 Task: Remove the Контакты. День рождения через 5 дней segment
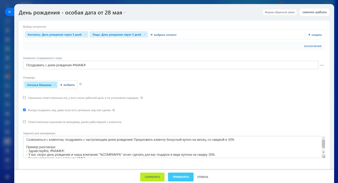[85, 35]
